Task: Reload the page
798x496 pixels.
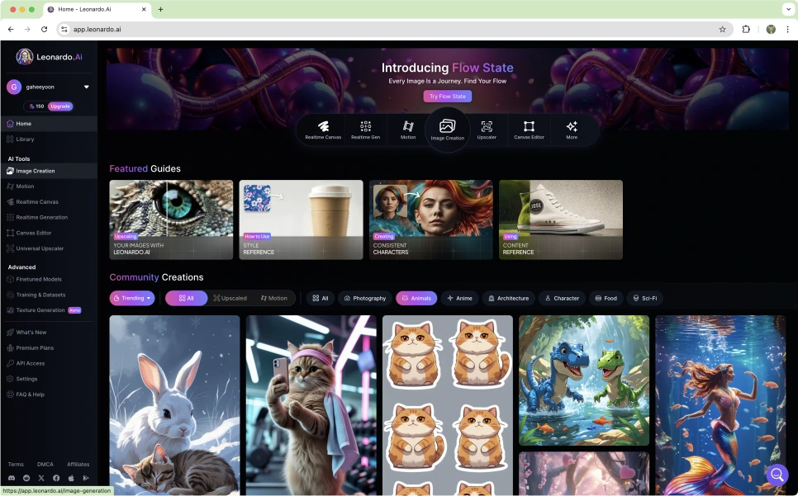Action: tap(45, 30)
